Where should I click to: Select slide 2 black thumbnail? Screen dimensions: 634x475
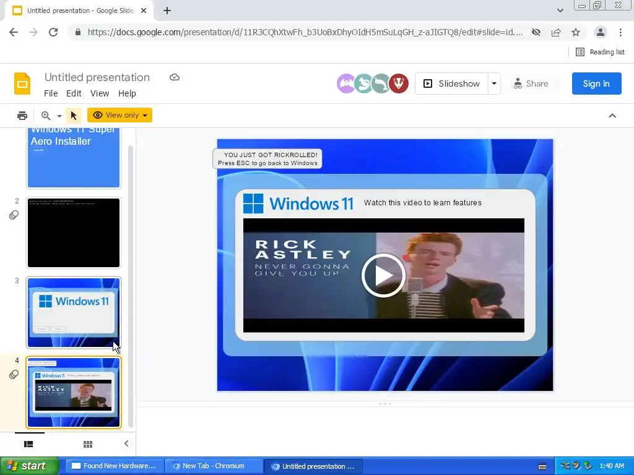(x=74, y=233)
